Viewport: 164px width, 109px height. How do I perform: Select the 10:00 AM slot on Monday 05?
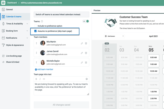pos(153,71)
